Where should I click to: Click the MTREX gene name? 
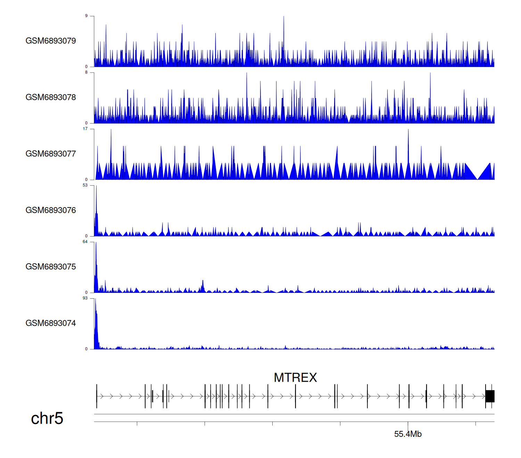click(295, 378)
